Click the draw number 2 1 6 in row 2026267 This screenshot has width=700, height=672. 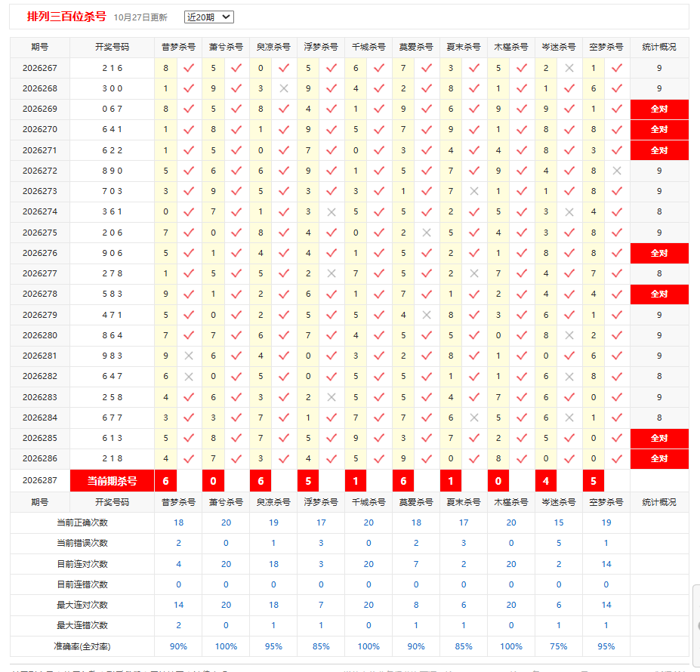[112, 68]
